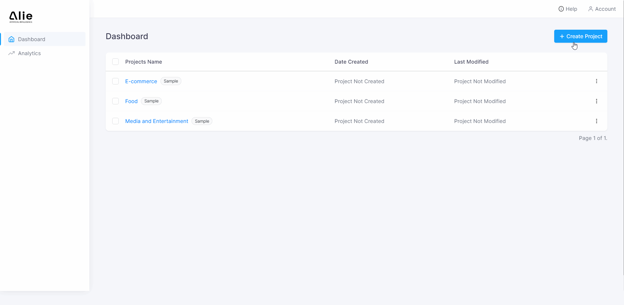Click the Date Created column header
This screenshot has height=305, width=624.
pyautogui.click(x=351, y=62)
